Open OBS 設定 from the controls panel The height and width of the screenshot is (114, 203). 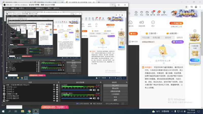pyautogui.click(x=115, y=97)
